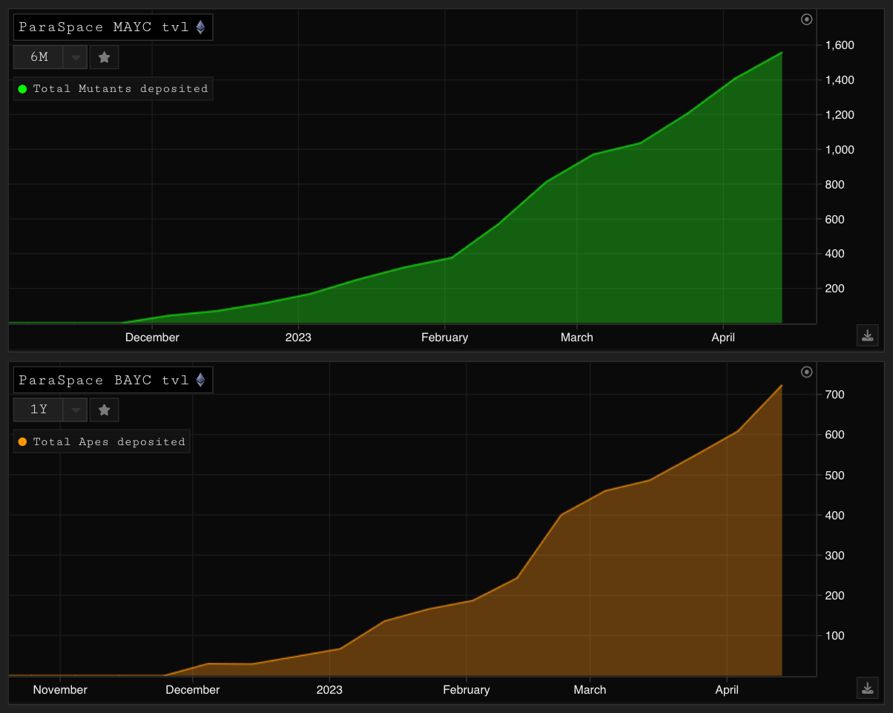Click February label on BAYC chart axis

pyautogui.click(x=466, y=690)
